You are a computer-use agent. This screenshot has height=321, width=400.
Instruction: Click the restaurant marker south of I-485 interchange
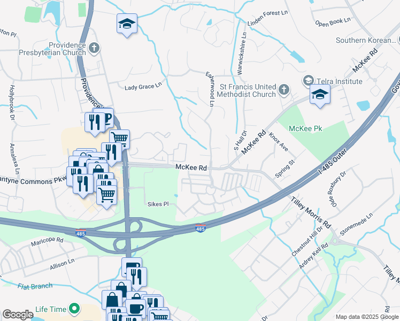136,278
